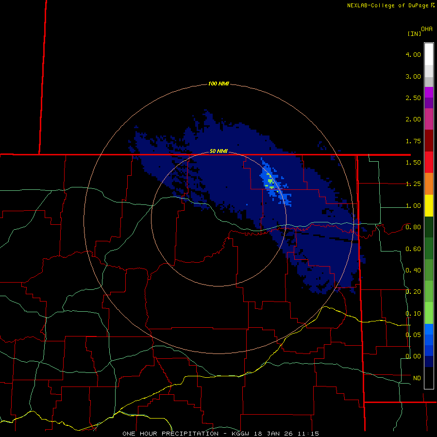Image resolution: width=437 pixels, height=437 pixels.
Task: Select the bright red legend swatch
Action: point(429,162)
